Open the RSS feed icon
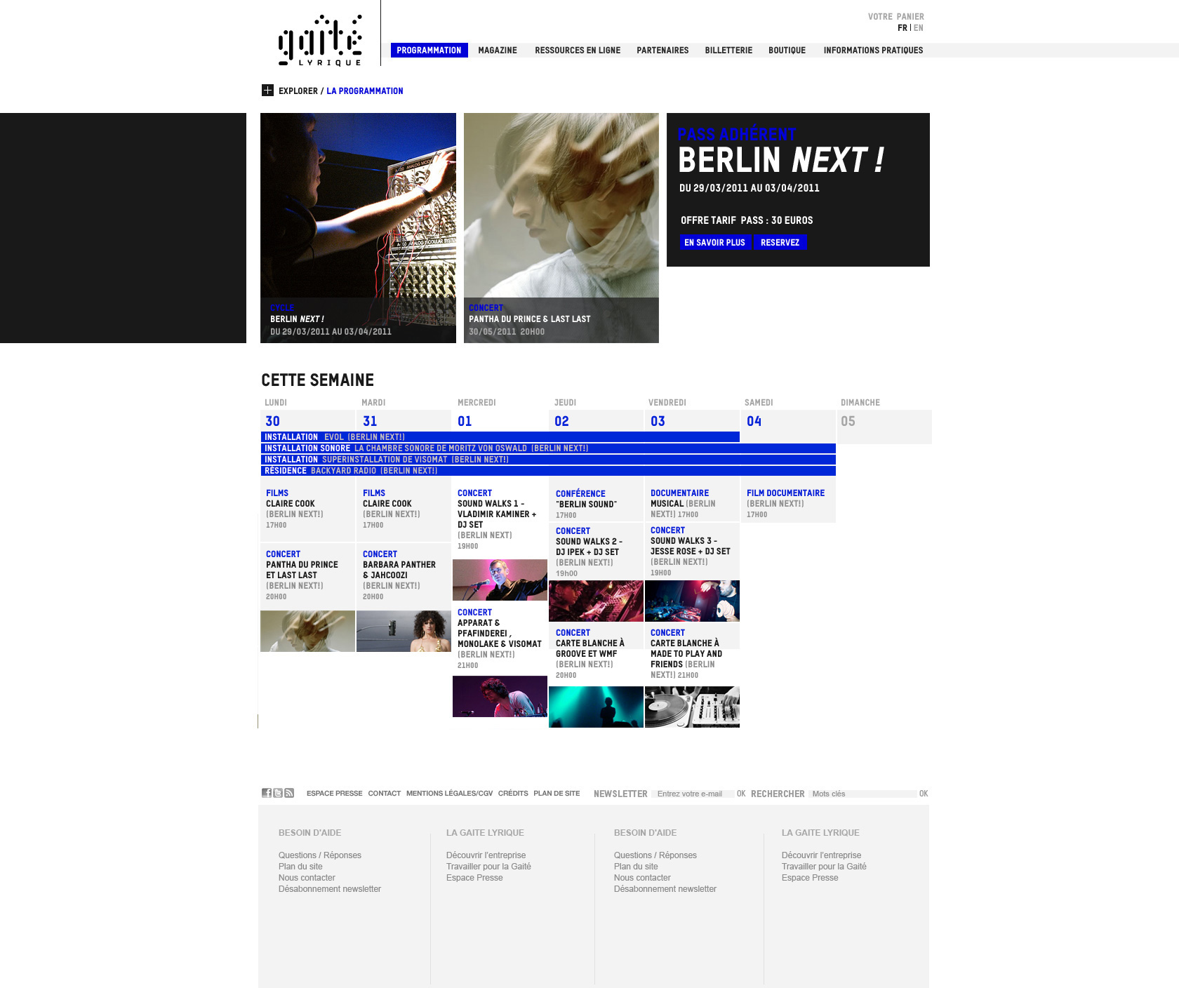 289,793
